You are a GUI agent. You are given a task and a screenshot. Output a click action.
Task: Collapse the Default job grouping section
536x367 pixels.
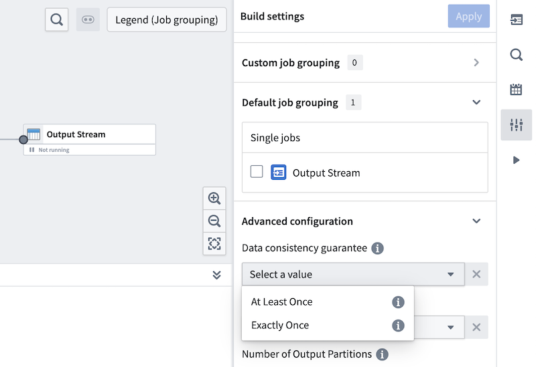[x=476, y=102]
